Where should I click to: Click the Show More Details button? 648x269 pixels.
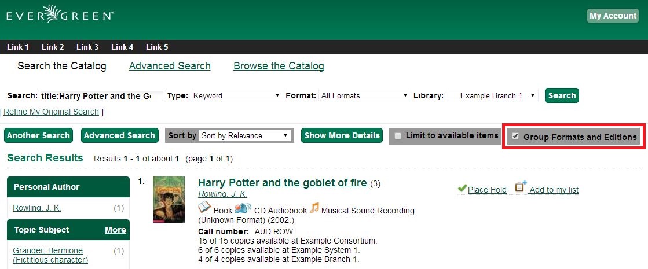click(x=342, y=135)
